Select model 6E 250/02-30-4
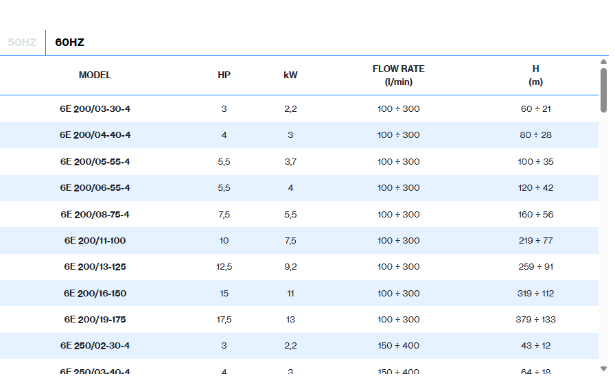This screenshot has height=387, width=615. (95, 346)
